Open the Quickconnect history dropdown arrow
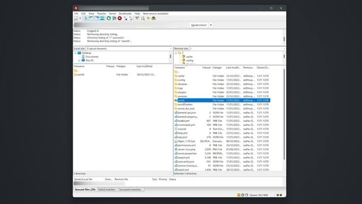The width and height of the screenshot is (362, 204). coord(211,25)
